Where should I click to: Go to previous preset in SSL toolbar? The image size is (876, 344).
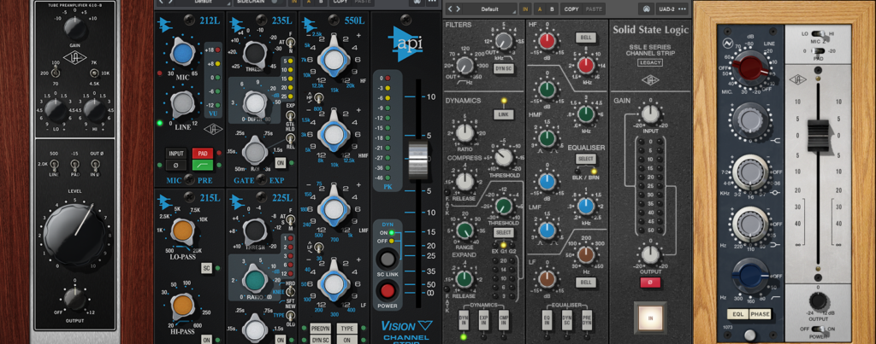tap(450, 9)
